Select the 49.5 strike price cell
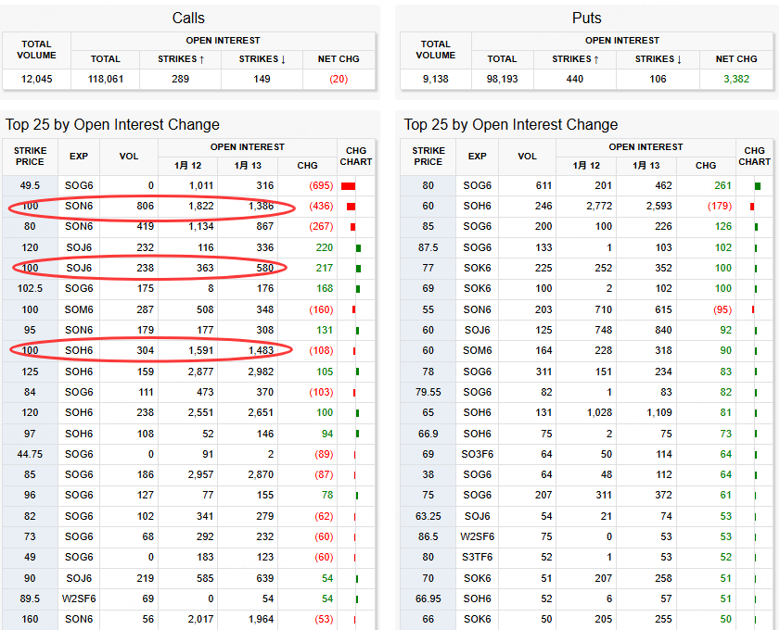The image size is (780, 630). [30, 186]
